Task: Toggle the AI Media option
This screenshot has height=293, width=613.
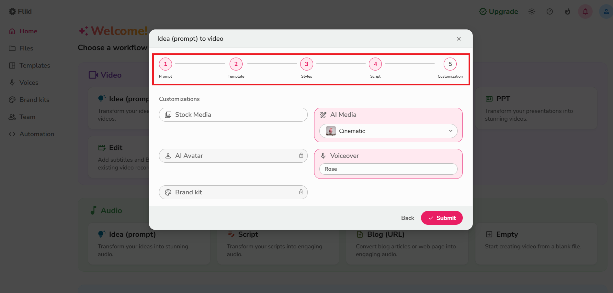Action: point(343,115)
